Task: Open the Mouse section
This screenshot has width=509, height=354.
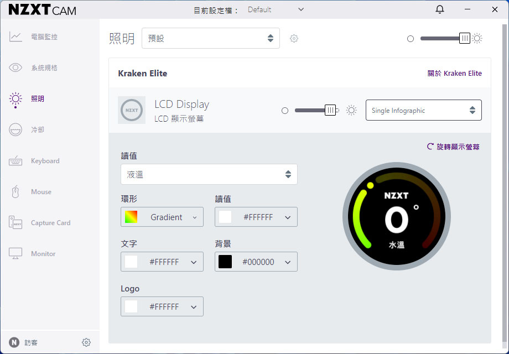Action: 41,192
